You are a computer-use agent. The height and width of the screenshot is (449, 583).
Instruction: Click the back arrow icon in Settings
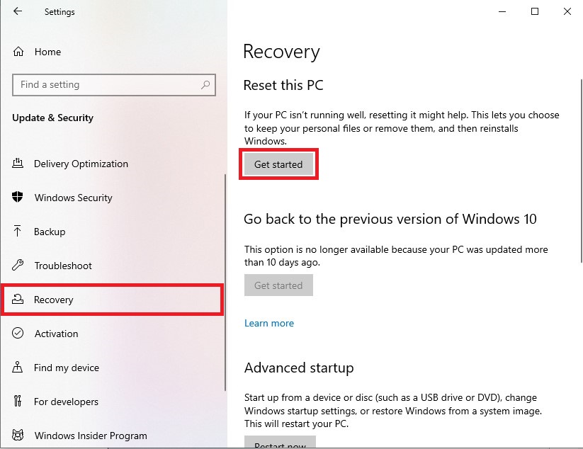coord(18,11)
